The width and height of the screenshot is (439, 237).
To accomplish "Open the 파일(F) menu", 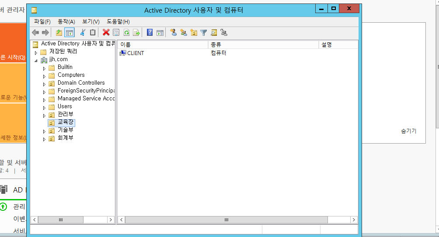I will [42, 21].
